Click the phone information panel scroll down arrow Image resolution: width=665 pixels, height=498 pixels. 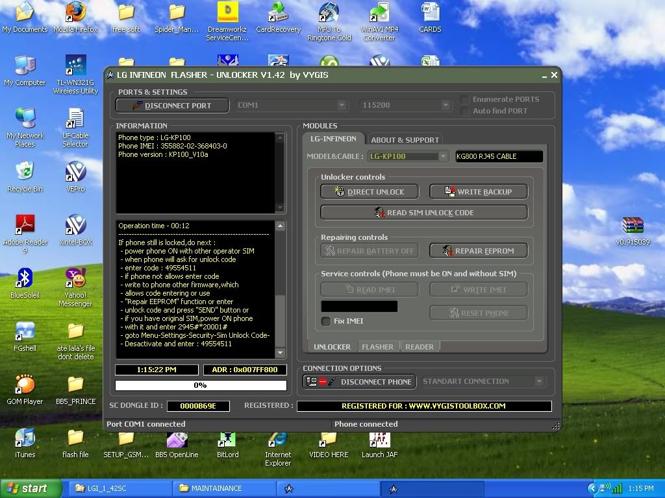(280, 207)
